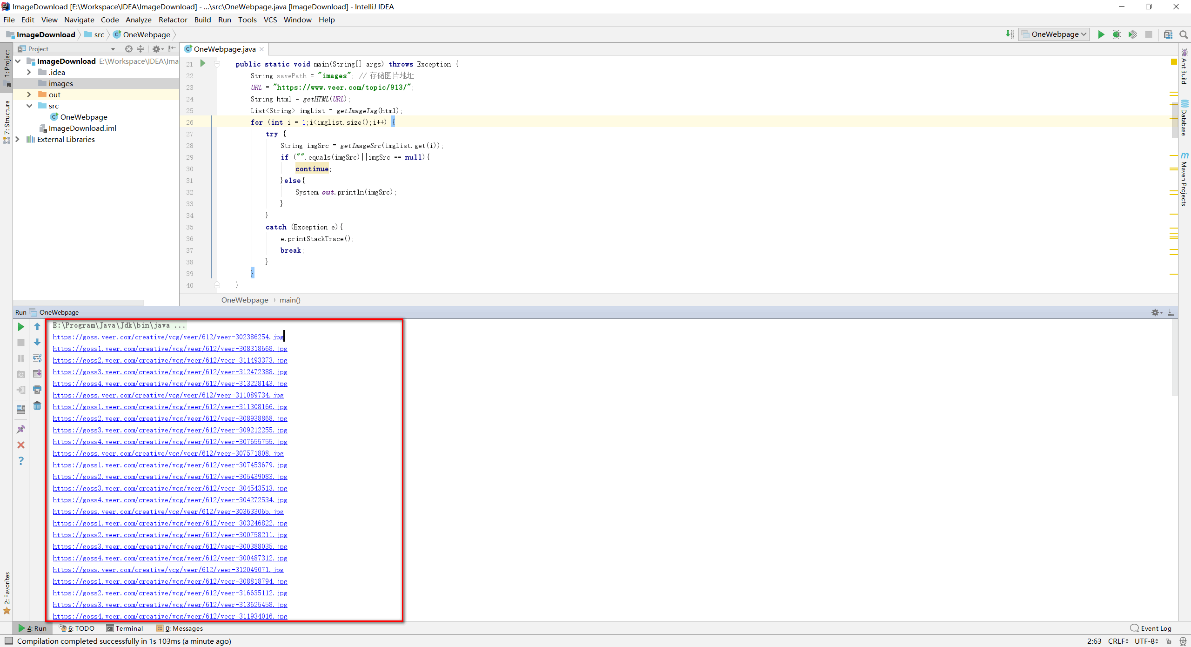Clear all console output with trash icon
Viewport: 1191px width, 647px height.
[x=37, y=405]
